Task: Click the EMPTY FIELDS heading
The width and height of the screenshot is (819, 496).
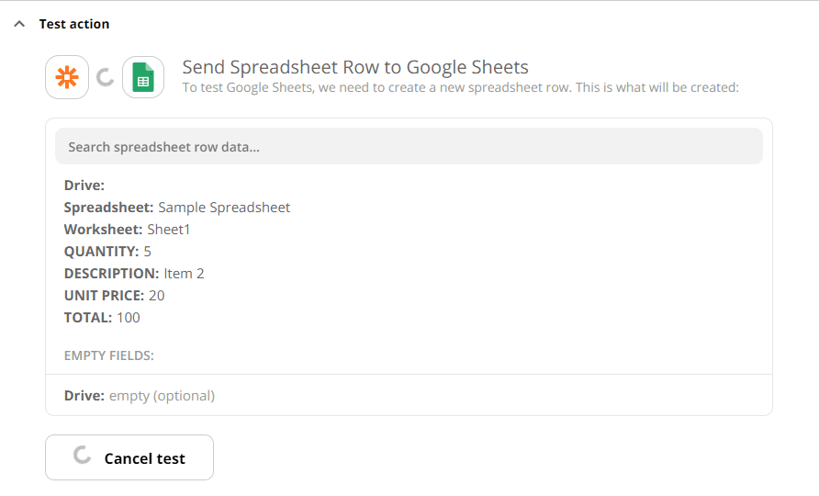Action: pos(109,355)
